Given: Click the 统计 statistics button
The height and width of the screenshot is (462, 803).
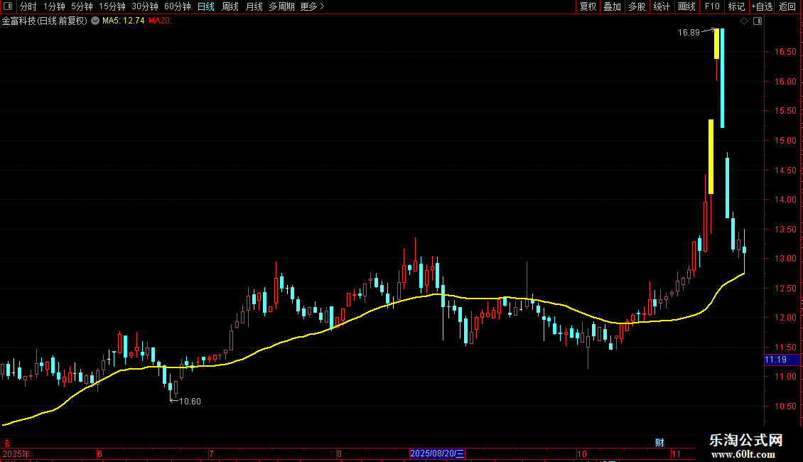Looking at the screenshot, I should click(662, 6).
